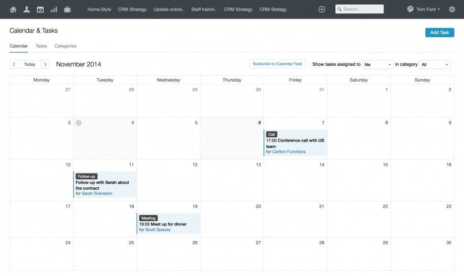This screenshot has height=276, width=464.
Task: Jump to Today in the calendar
Action: pos(30,64)
